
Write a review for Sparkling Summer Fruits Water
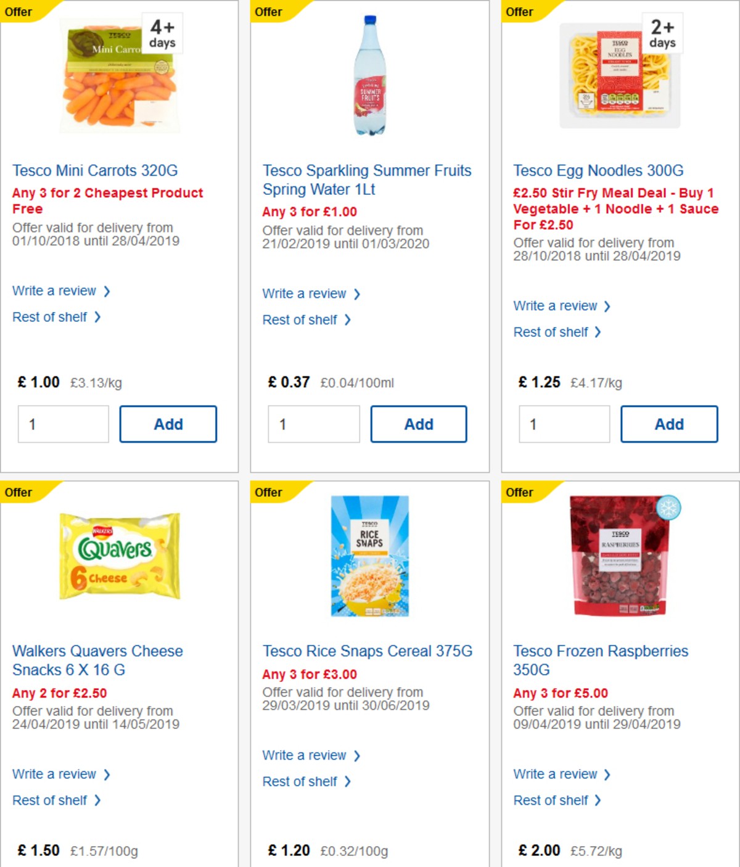coord(305,294)
